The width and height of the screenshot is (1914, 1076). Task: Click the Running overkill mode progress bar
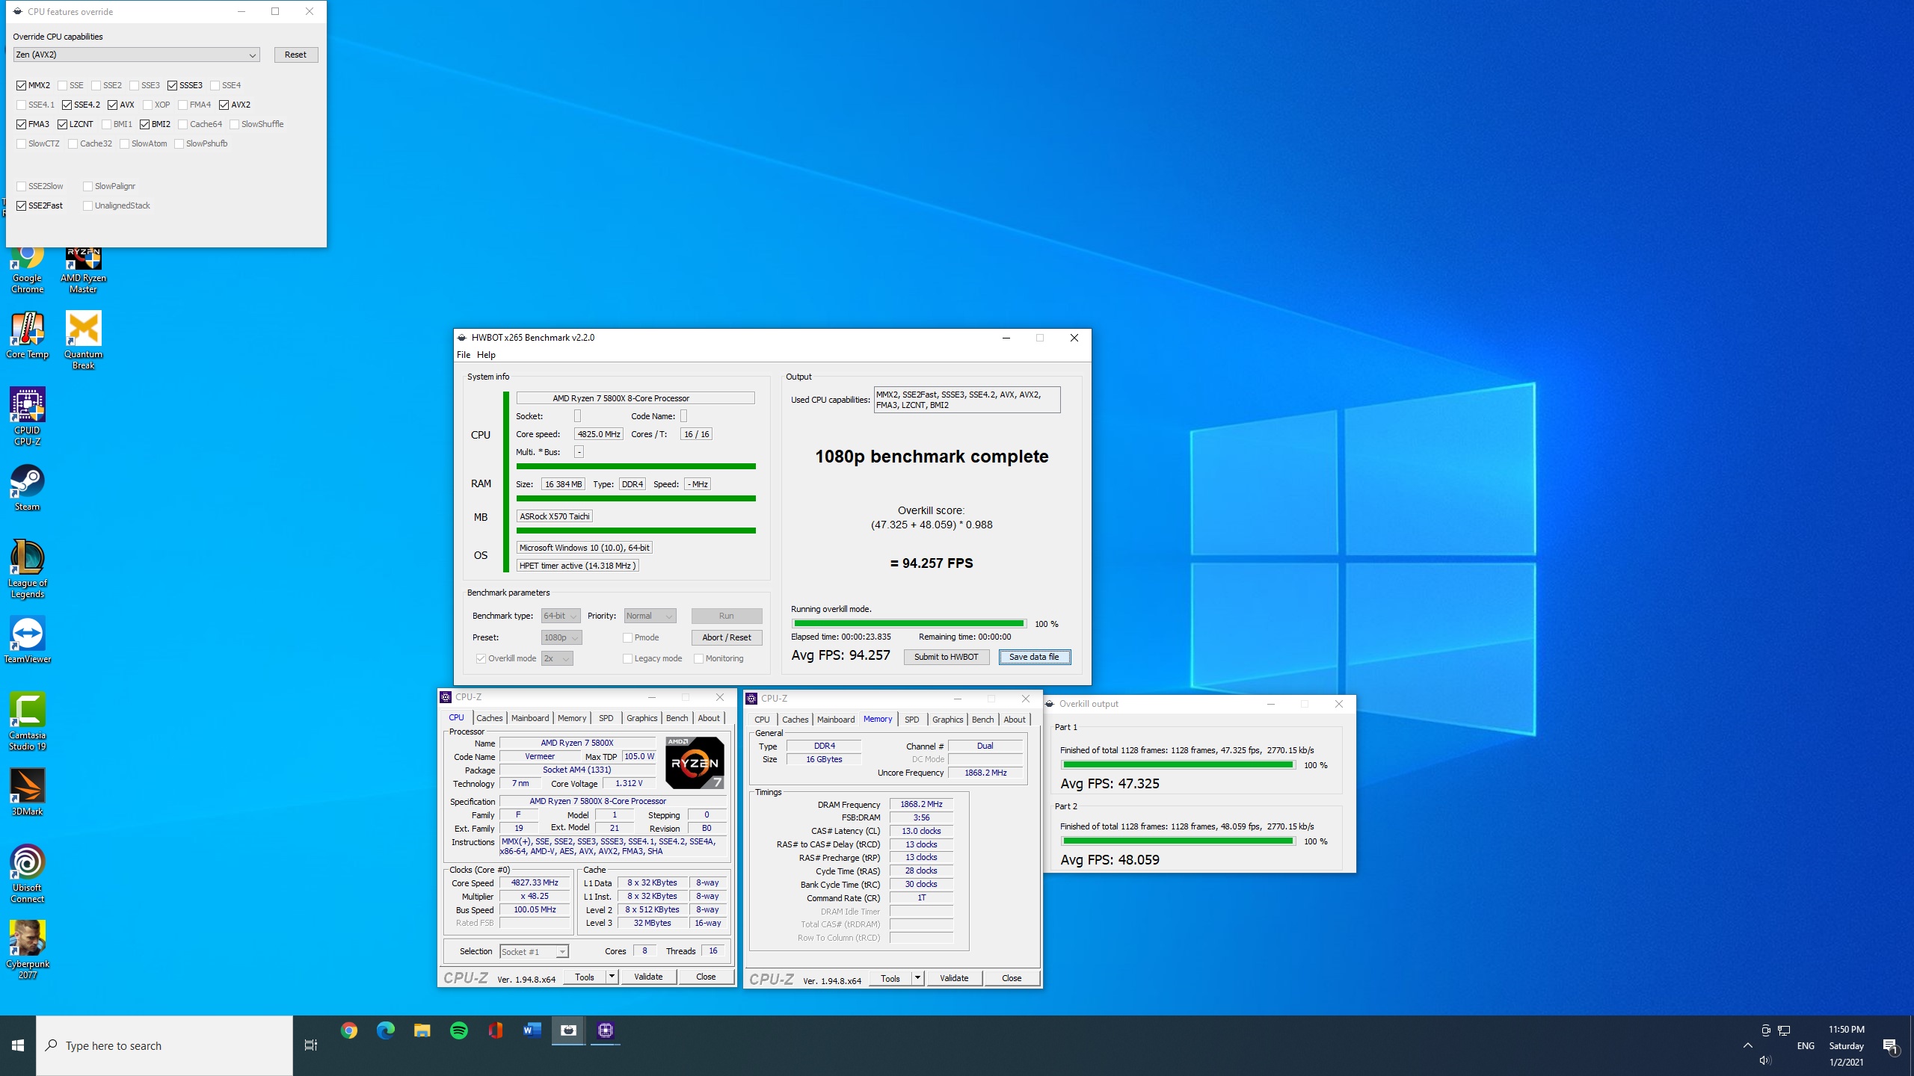pyautogui.click(x=909, y=623)
